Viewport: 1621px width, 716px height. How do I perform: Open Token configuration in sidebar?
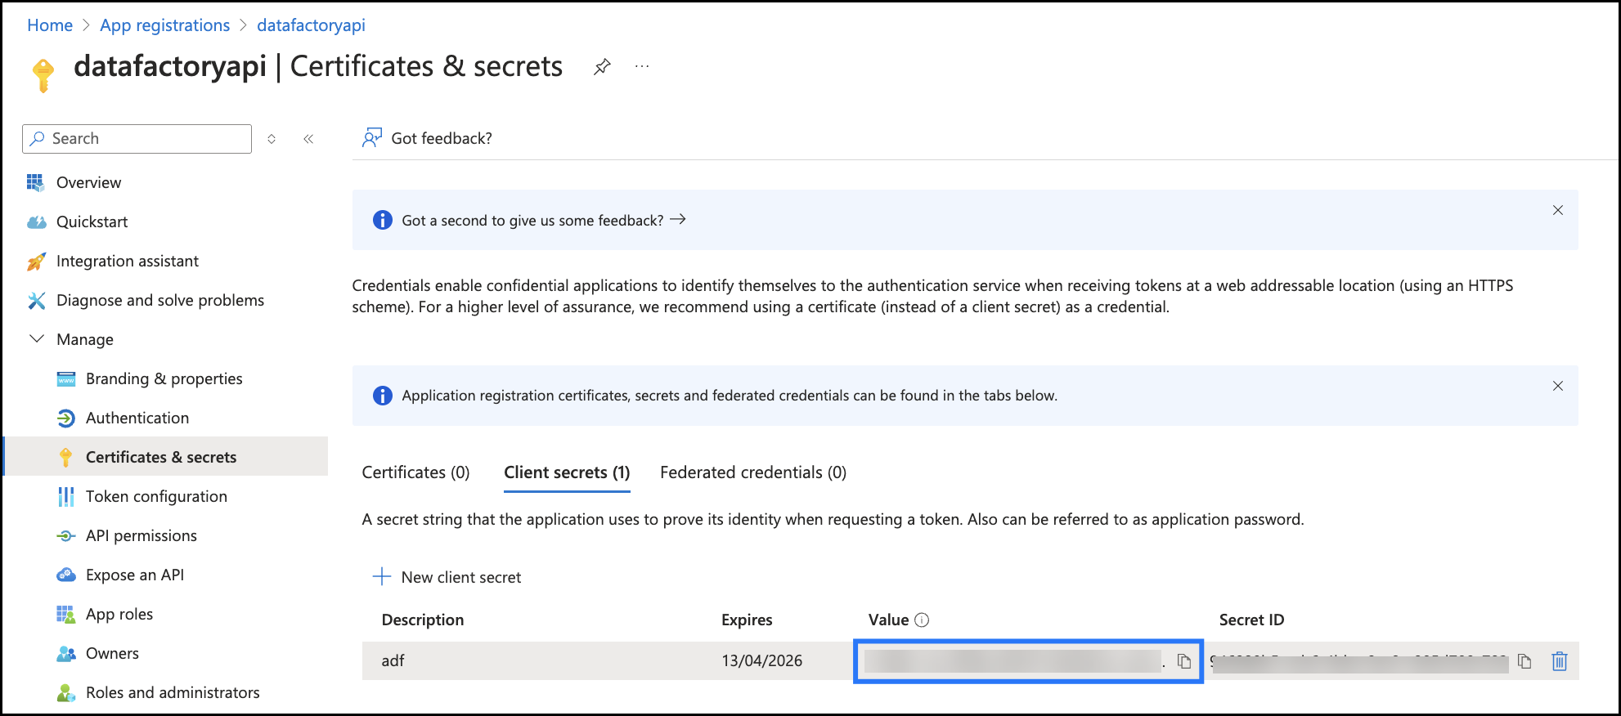156,496
